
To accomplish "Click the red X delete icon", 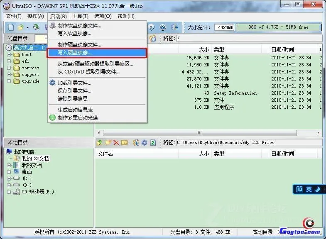I will 116,143.
